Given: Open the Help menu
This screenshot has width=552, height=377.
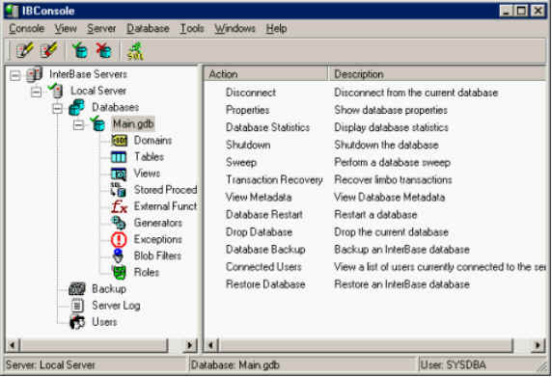Looking at the screenshot, I should tap(276, 29).
